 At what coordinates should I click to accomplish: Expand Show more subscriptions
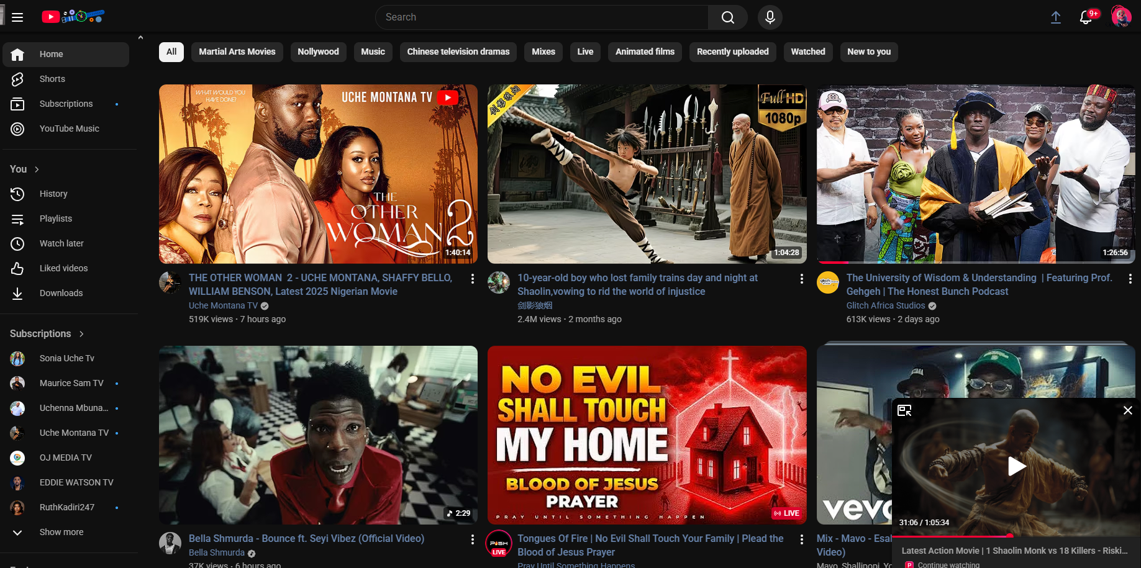[x=61, y=532]
